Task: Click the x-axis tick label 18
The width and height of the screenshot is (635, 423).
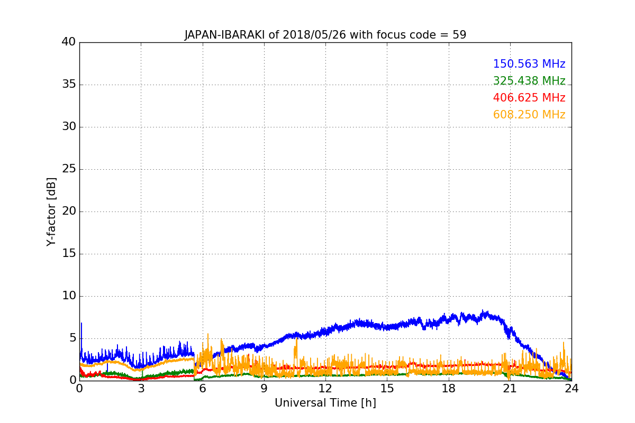Action: (x=449, y=389)
